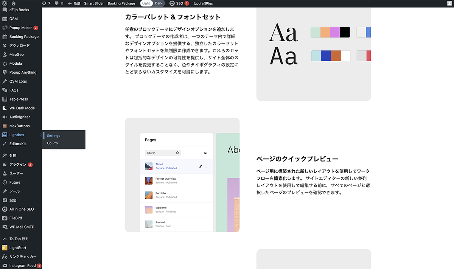Select the Light mode option
Viewport: 454px width, 269px height.
point(146,3)
